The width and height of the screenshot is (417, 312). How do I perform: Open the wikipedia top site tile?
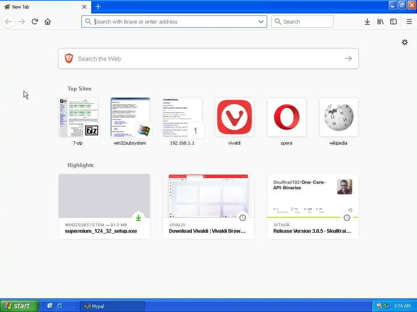(x=338, y=122)
